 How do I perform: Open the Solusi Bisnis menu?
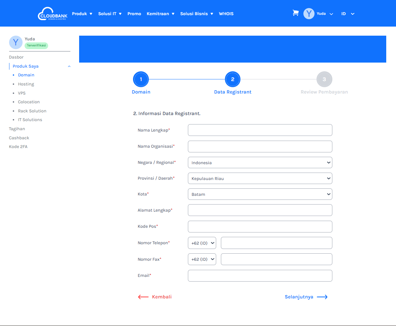(x=196, y=14)
